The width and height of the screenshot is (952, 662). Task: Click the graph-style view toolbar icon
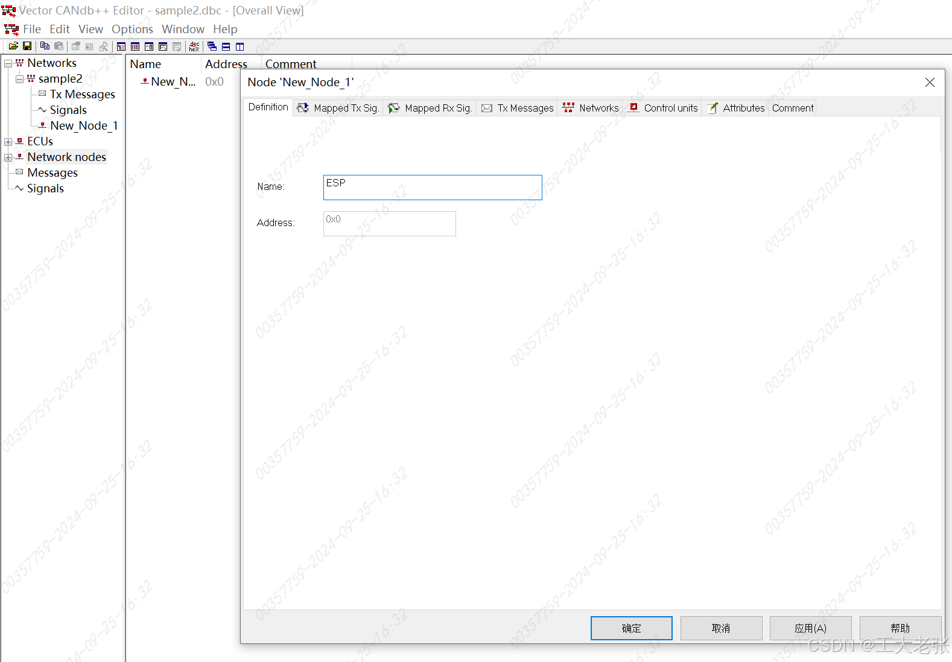[163, 46]
